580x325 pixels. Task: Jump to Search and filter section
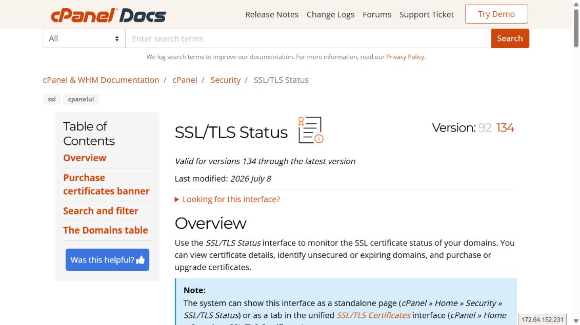pyautogui.click(x=101, y=211)
